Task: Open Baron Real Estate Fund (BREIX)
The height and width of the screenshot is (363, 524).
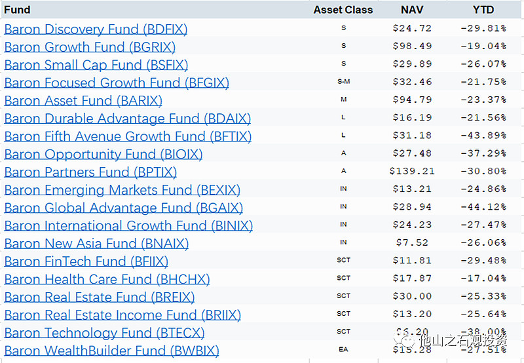Action: coord(100,297)
